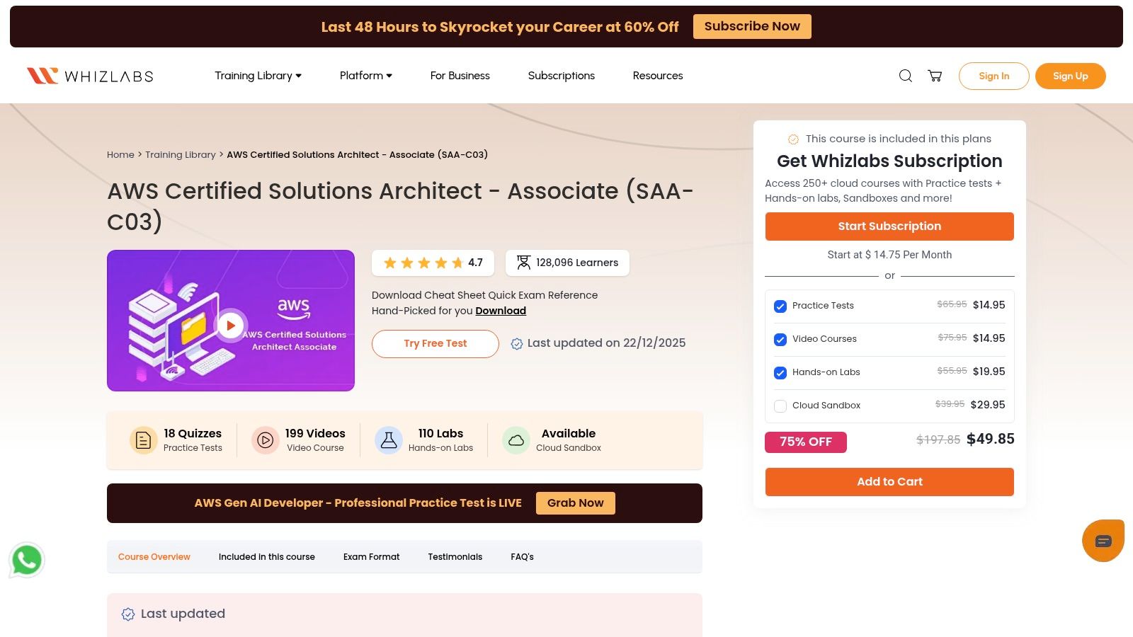Image resolution: width=1133 pixels, height=637 pixels.
Task: Click Practice Tests price $14.95
Action: pos(989,305)
